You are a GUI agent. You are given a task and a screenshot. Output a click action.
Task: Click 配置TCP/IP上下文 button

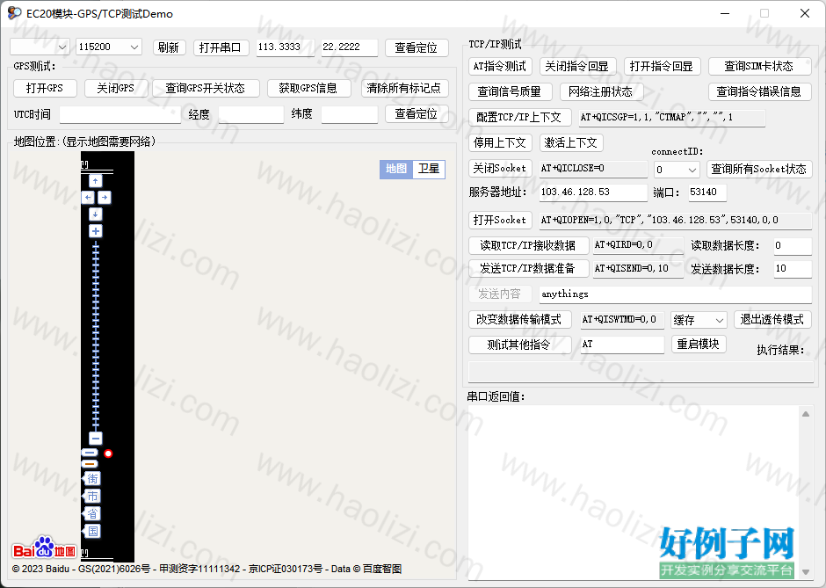(x=519, y=117)
